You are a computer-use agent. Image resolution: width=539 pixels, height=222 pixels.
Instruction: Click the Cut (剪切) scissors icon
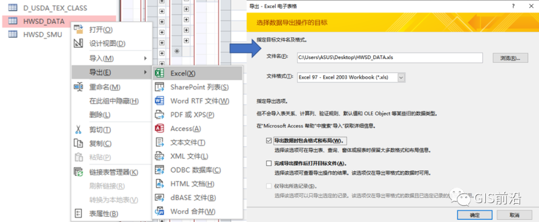pos(78,130)
